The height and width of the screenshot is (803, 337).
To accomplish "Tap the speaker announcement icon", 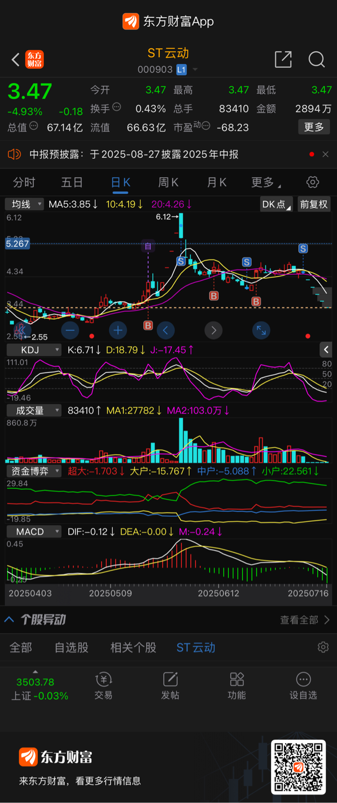I will pyautogui.click(x=14, y=154).
